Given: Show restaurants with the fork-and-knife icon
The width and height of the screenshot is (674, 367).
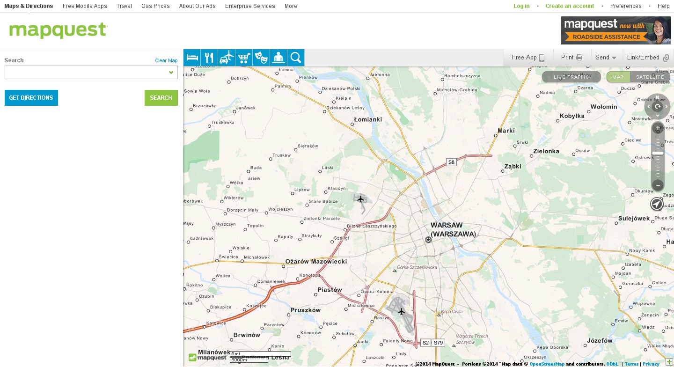Looking at the screenshot, I should 209,58.
